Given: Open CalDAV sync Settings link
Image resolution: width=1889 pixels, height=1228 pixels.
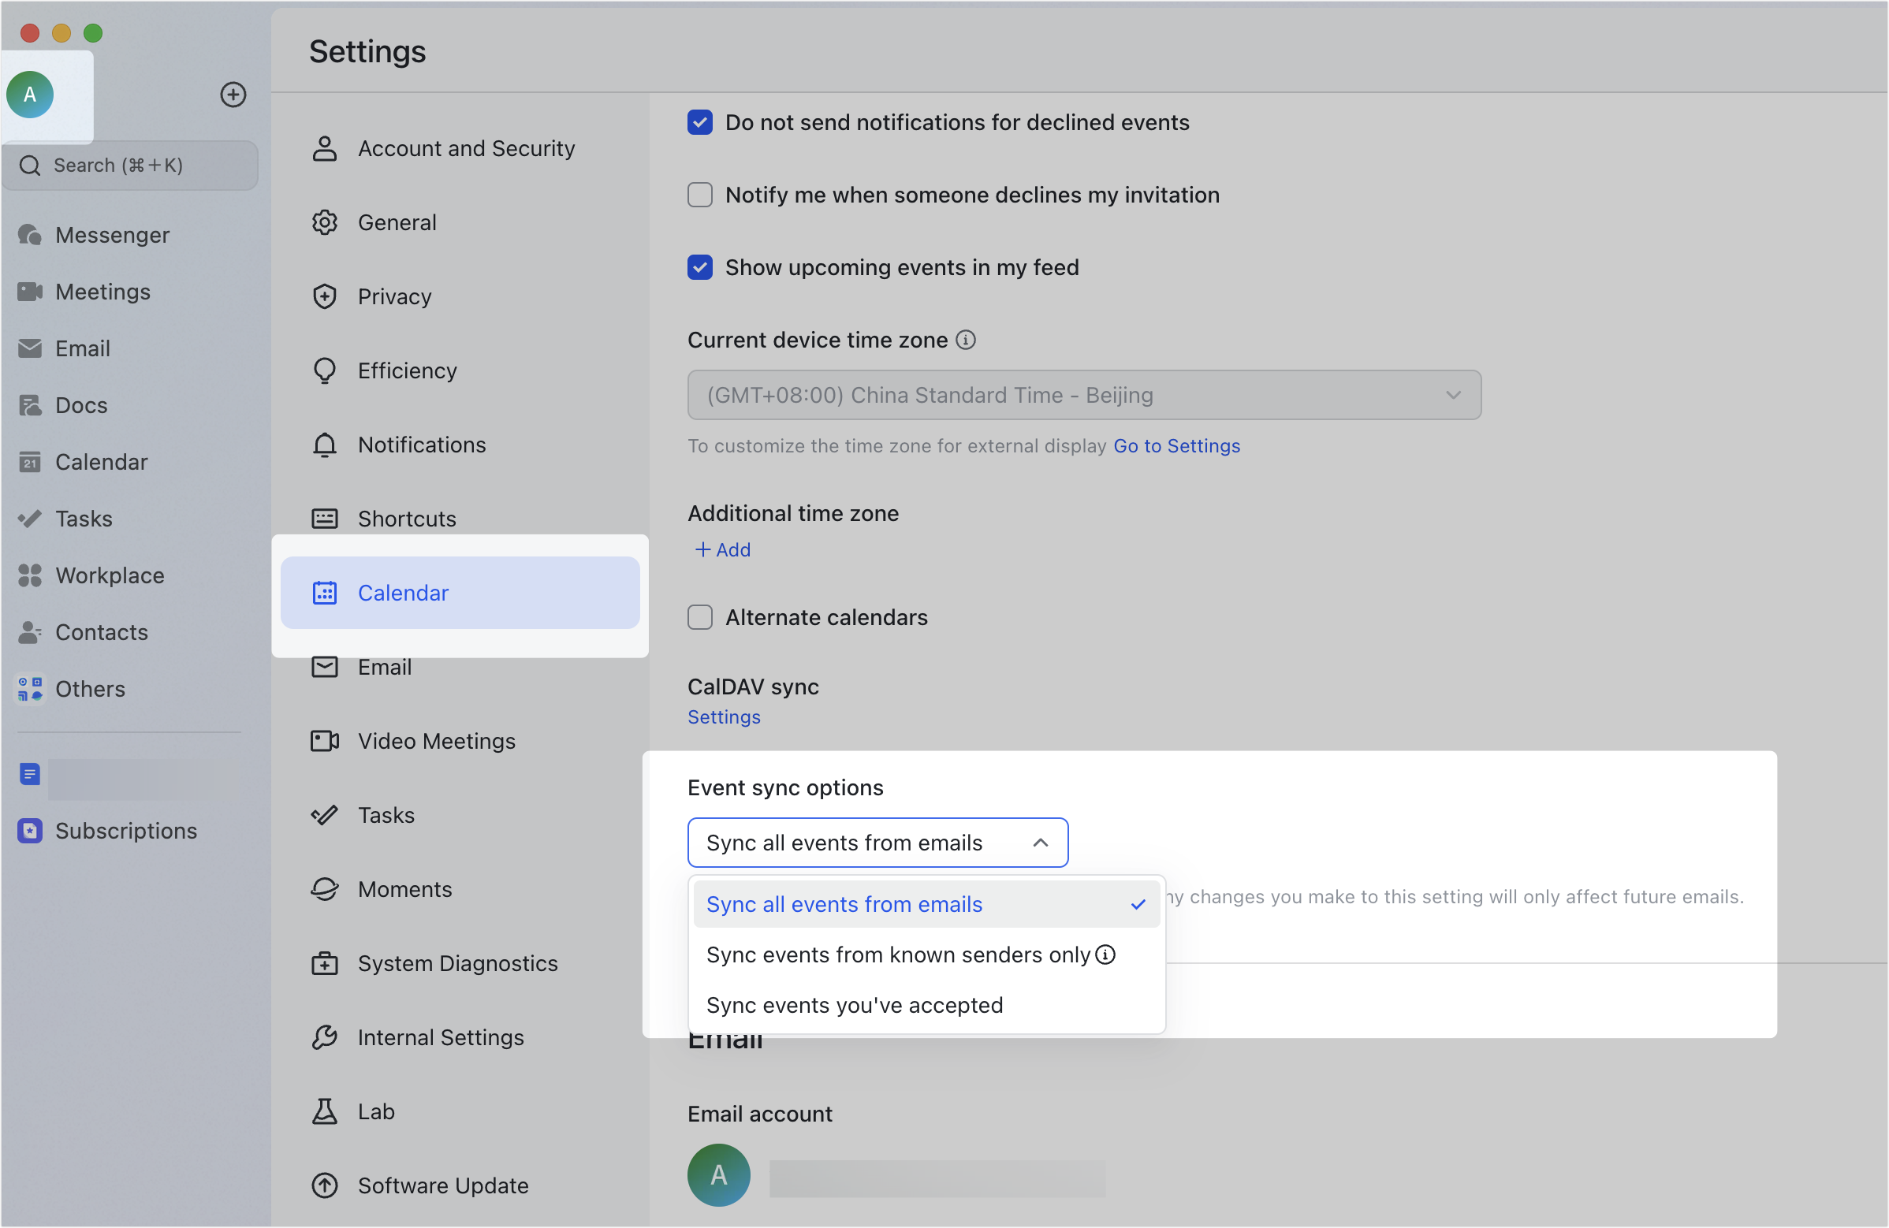Looking at the screenshot, I should point(723,717).
